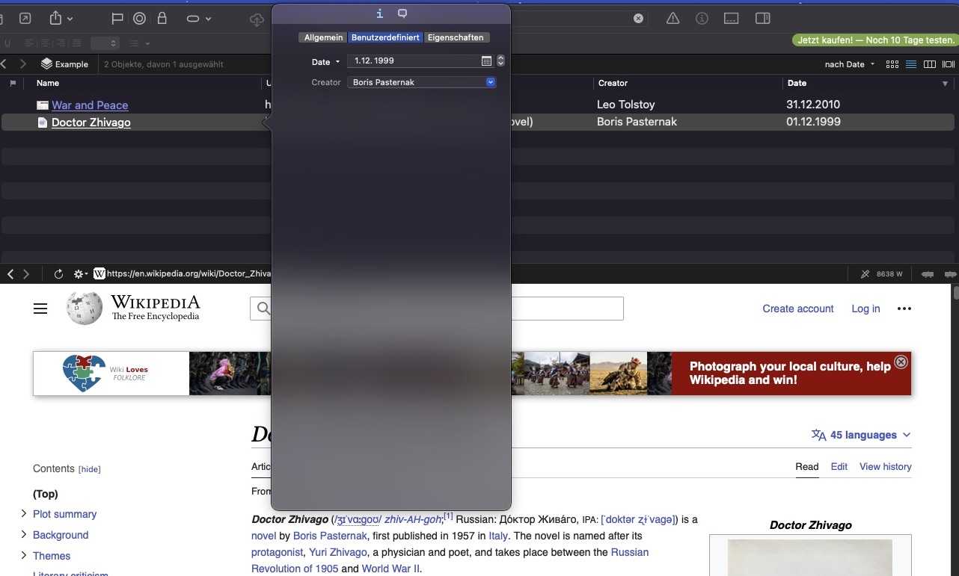Open the label pill dropdown

(x=198, y=19)
